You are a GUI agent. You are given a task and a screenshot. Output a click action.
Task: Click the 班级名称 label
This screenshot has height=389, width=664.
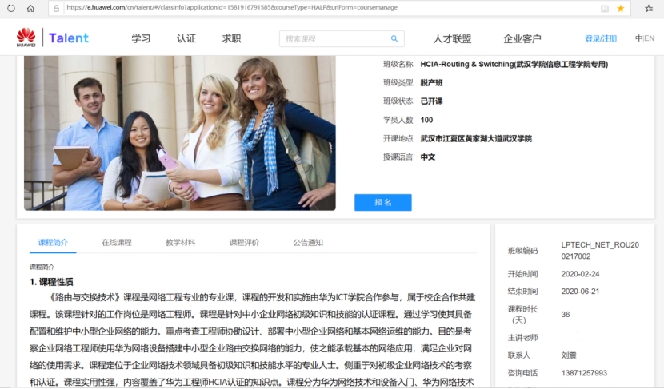pyautogui.click(x=398, y=64)
